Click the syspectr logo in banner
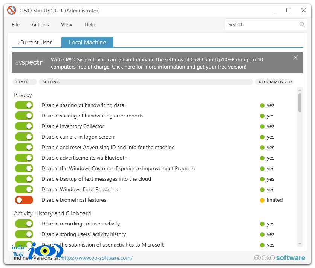The width and height of the screenshot is (315, 268). tap(29, 62)
